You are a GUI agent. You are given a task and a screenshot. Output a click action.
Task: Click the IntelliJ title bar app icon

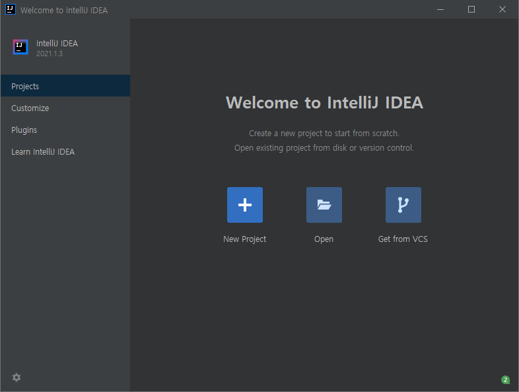click(x=11, y=10)
